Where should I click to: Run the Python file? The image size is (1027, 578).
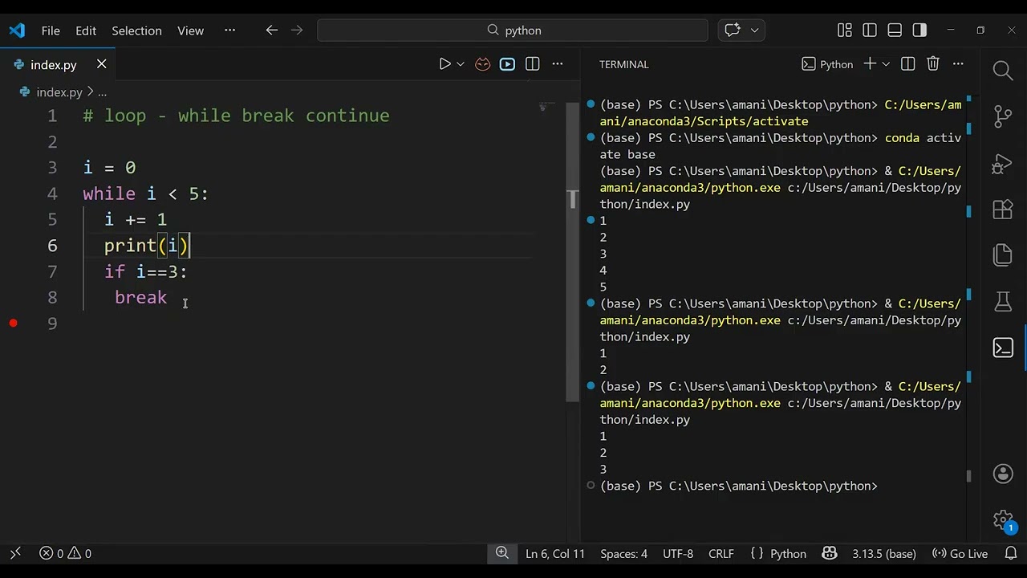444,64
